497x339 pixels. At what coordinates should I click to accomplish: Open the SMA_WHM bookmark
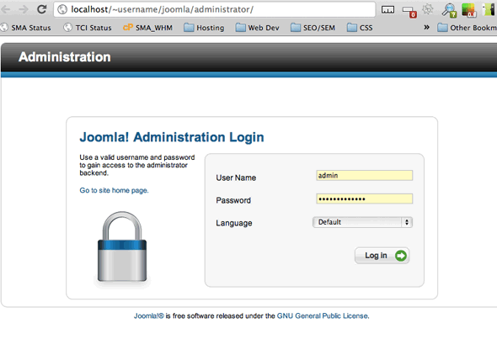point(147,28)
